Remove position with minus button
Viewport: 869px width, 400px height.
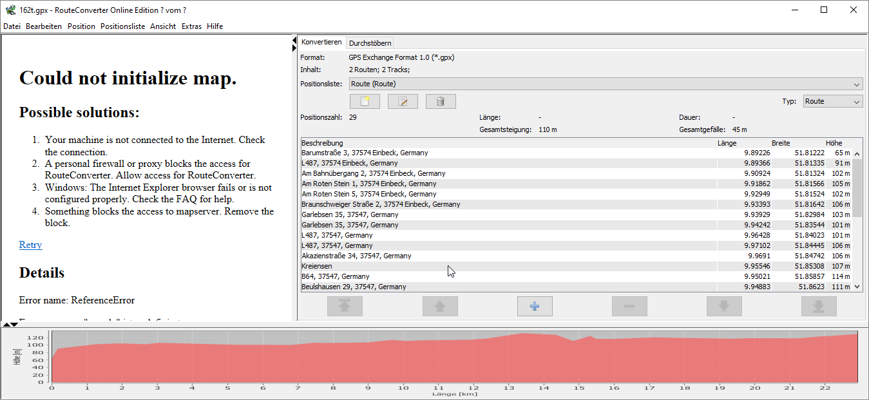[629, 307]
